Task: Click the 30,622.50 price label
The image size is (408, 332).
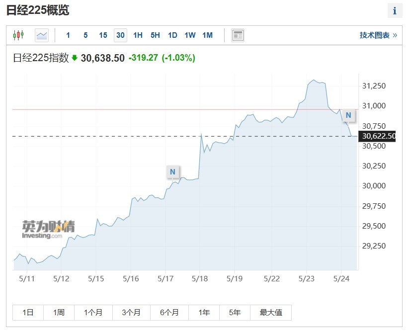Action: coord(379,136)
